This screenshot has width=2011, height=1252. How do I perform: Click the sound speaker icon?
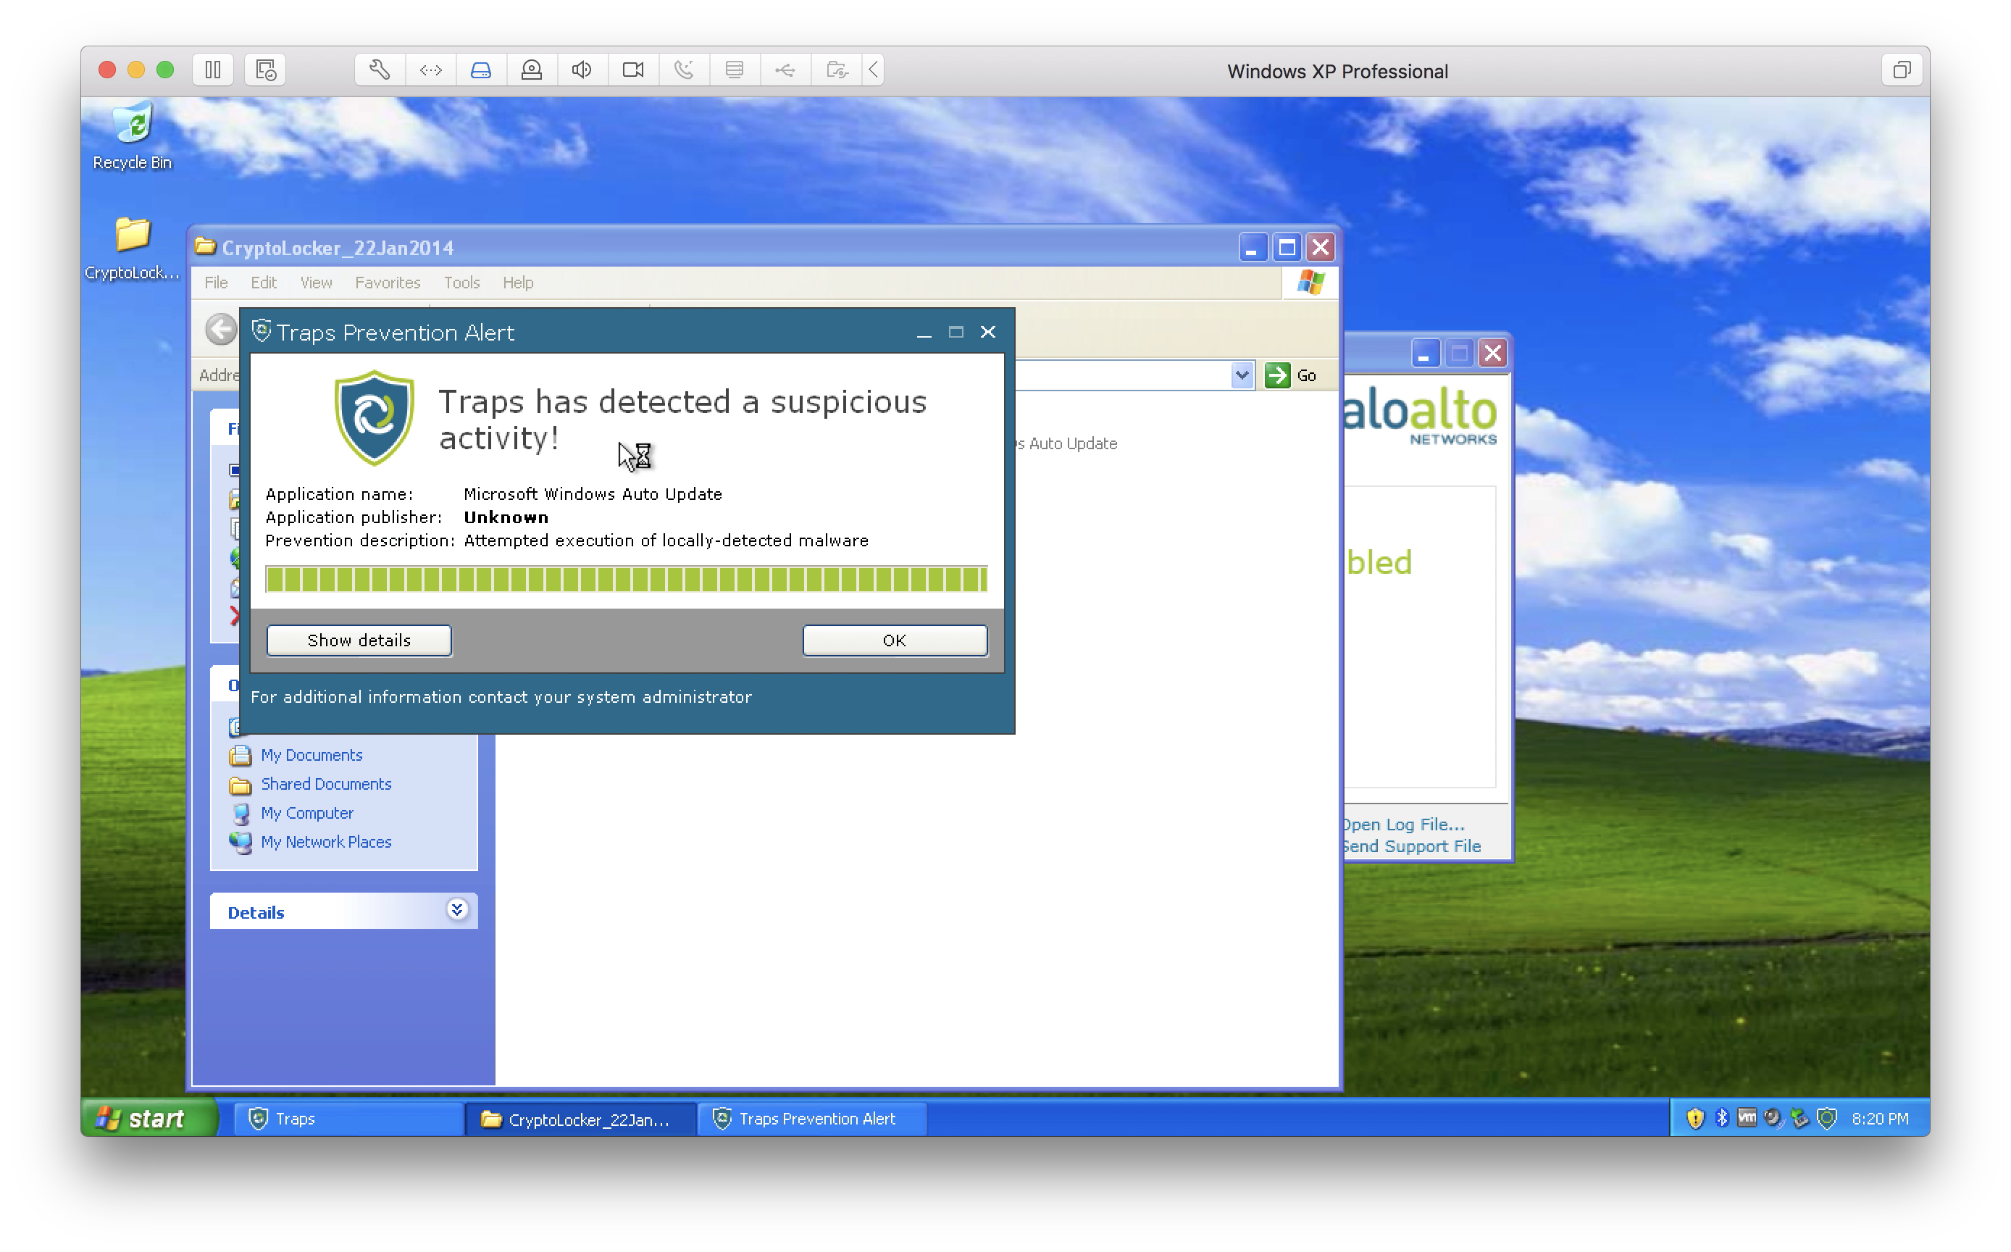click(582, 70)
